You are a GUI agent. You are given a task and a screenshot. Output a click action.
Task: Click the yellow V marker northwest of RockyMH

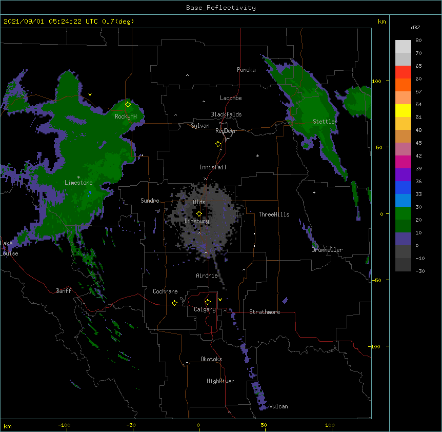point(90,94)
